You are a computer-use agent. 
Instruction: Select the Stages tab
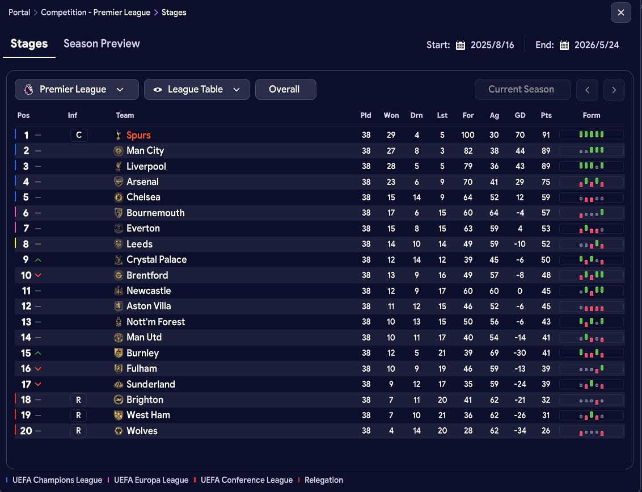click(x=29, y=44)
